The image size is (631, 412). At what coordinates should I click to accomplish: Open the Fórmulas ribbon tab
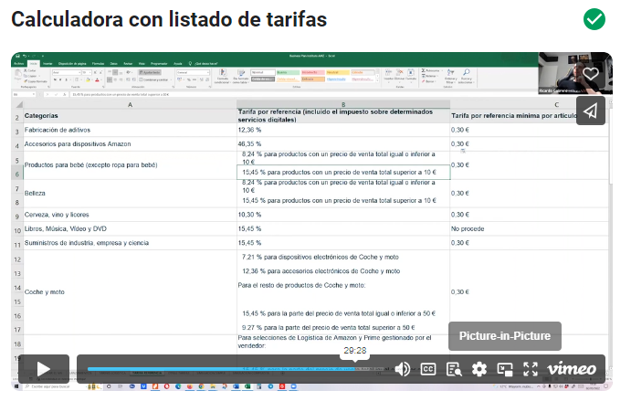point(98,64)
